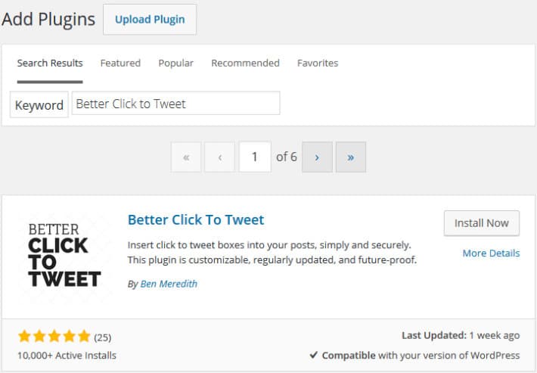This screenshot has width=537, height=373.
Task: Jump to last results page
Action: [351, 157]
